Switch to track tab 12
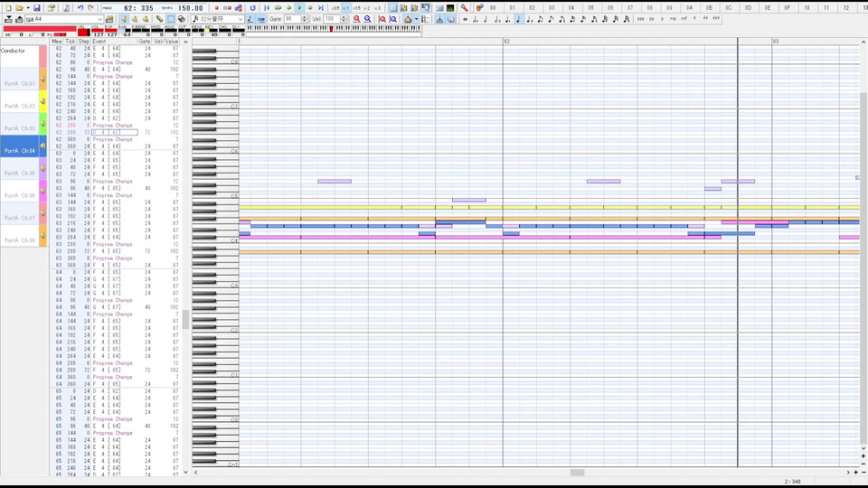The height and width of the screenshot is (488, 868). (x=846, y=8)
